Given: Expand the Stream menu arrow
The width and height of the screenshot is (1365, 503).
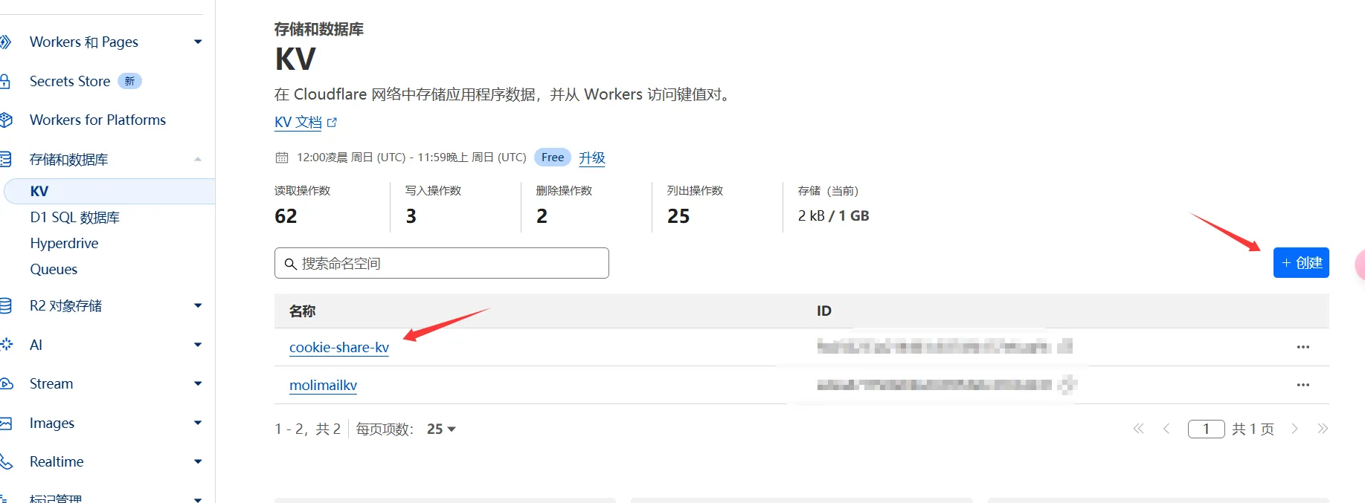Looking at the screenshot, I should [198, 383].
